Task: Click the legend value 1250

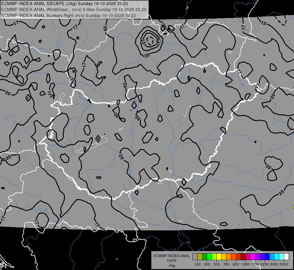Action: (x=245, y=264)
